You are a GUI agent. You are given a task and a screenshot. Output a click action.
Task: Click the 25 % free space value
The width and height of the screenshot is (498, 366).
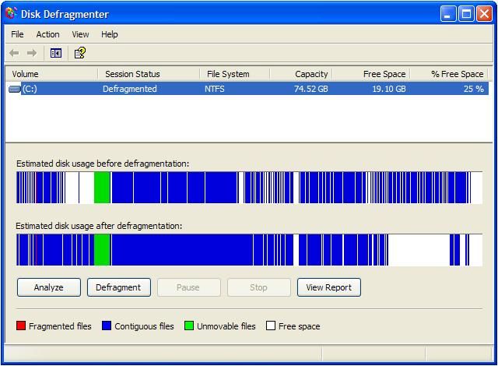tap(474, 89)
